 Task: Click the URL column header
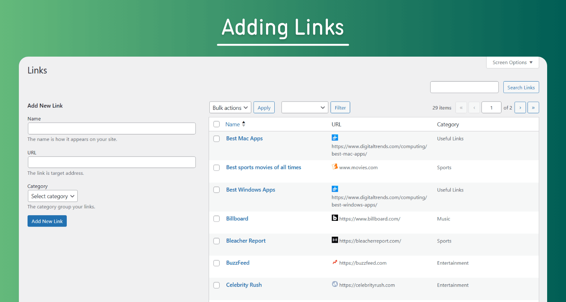pos(337,124)
